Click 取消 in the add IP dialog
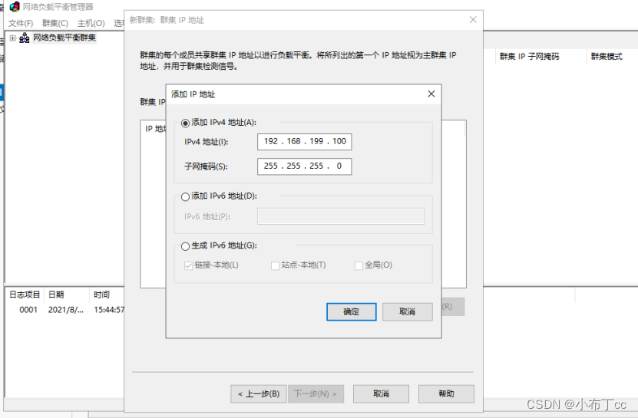Screen dimensions: 638x418 click(407, 311)
